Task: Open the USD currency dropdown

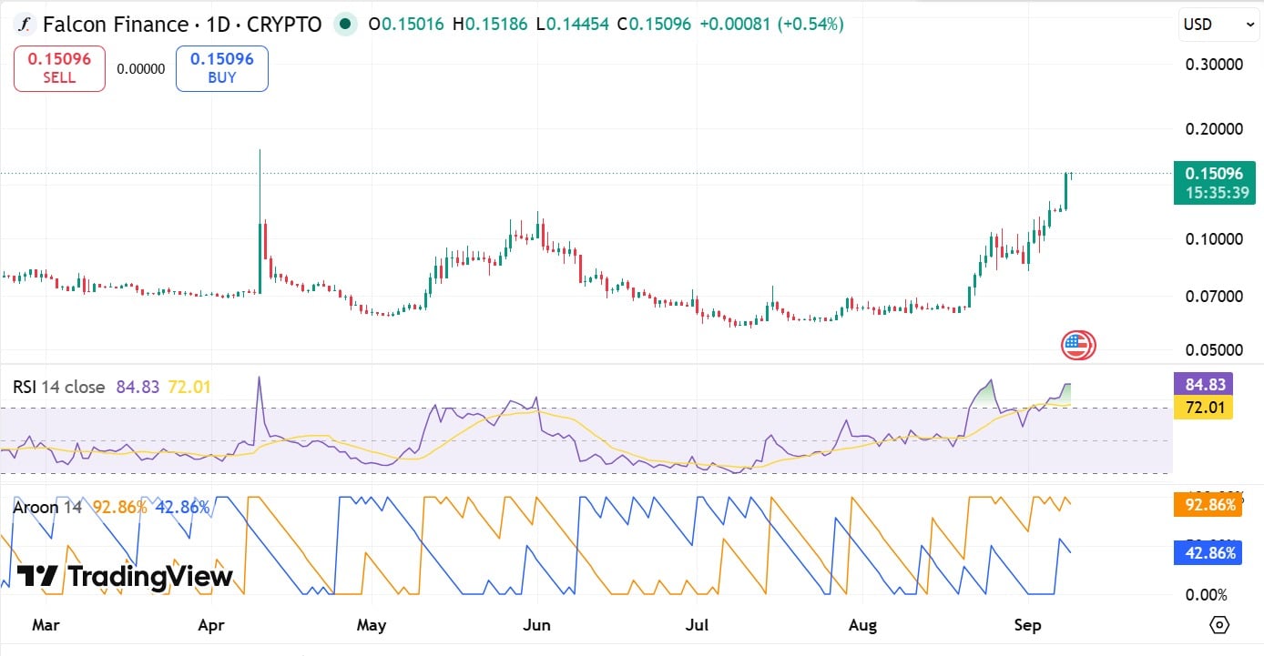Action: click(x=1219, y=25)
